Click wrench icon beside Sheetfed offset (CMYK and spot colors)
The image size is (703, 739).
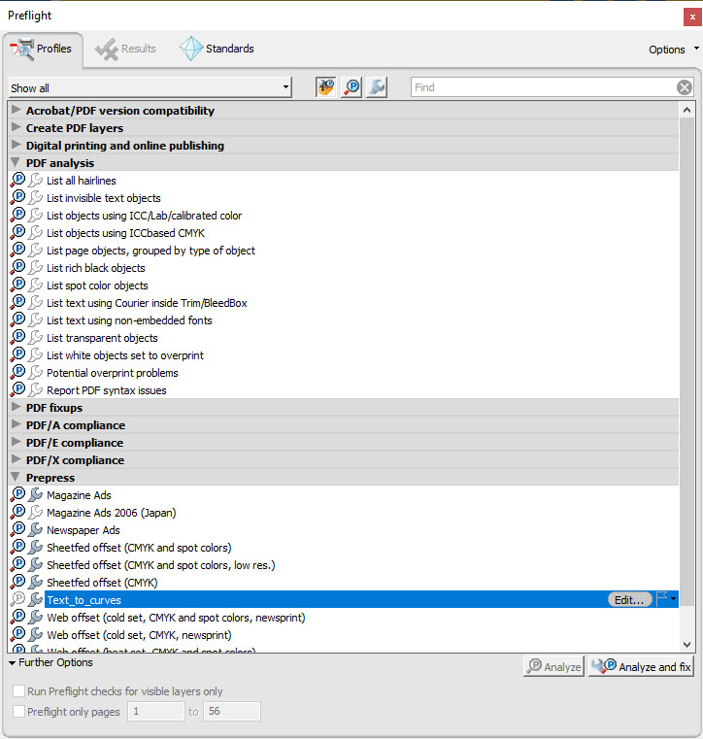pyautogui.click(x=35, y=547)
